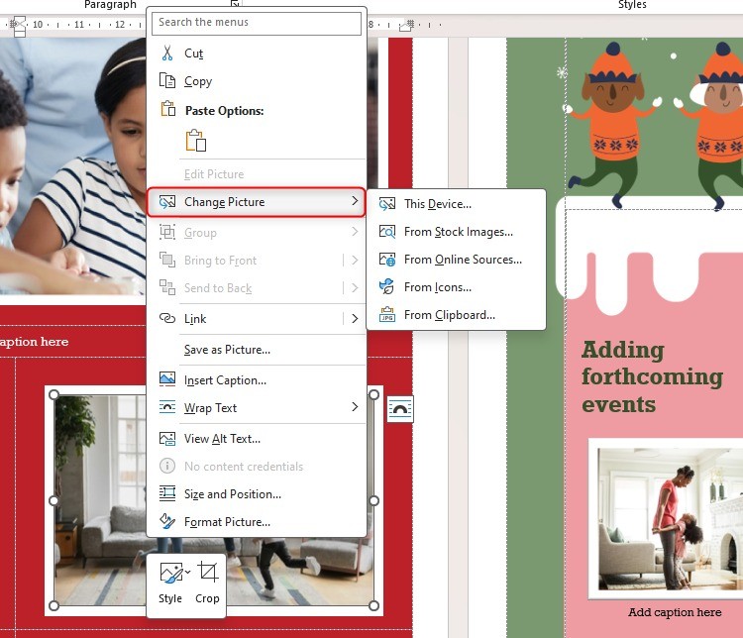Select This Device... from submenu
743x638 pixels.
456,204
